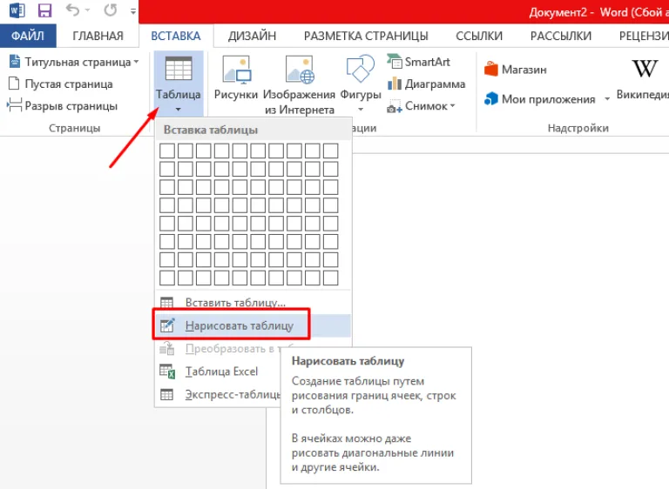Click the Титульная страница cover page icon
Screen dimensions: 669x489
pyautogui.click(x=15, y=62)
